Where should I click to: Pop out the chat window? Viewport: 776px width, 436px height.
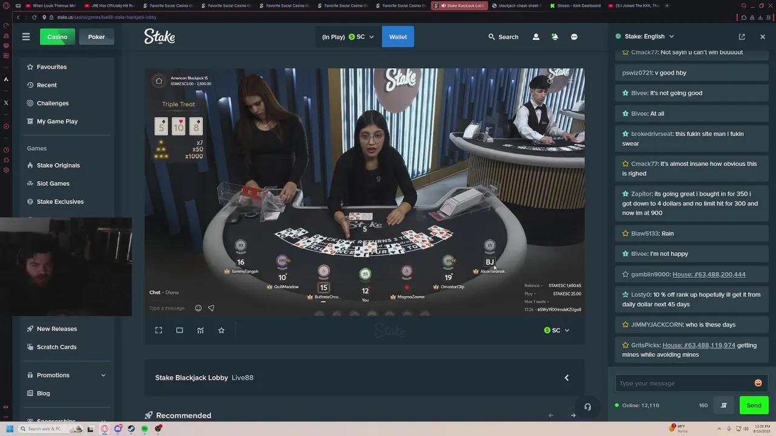(x=741, y=37)
